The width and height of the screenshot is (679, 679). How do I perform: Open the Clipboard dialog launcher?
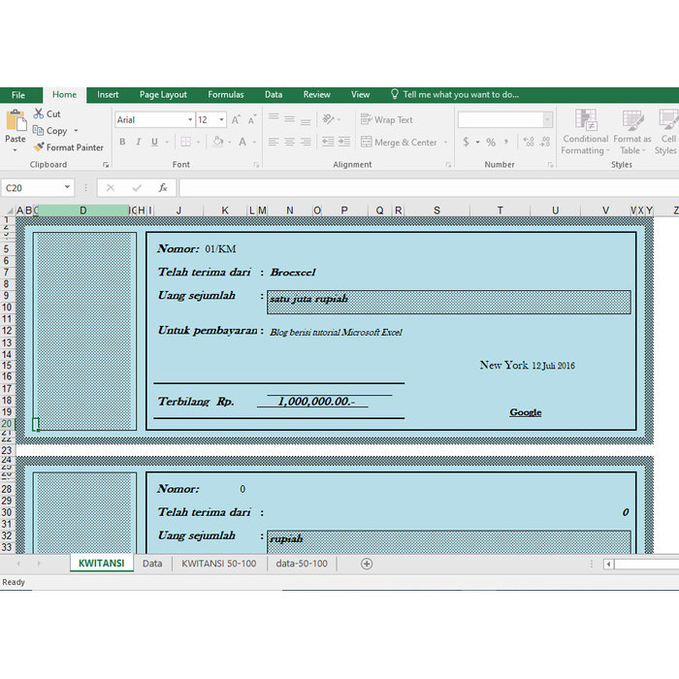click(106, 165)
